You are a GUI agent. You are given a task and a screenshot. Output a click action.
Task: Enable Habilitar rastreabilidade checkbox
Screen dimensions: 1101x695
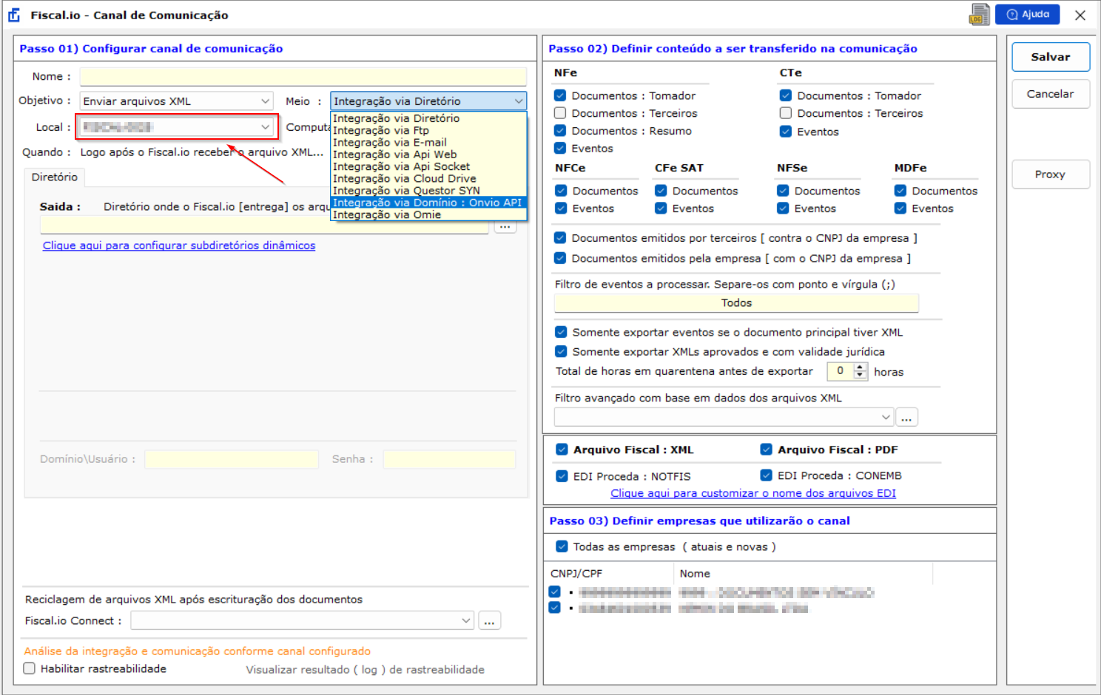tap(30, 668)
